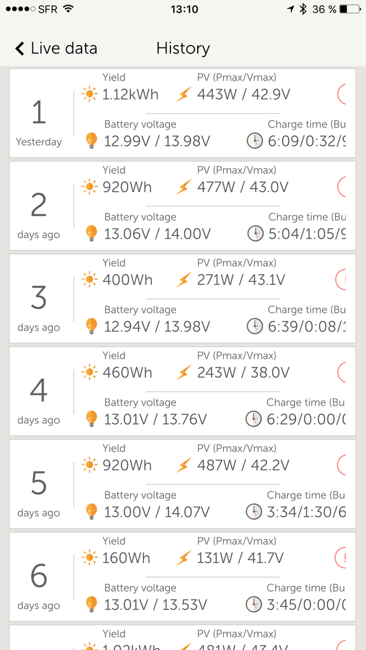Screen dimensions: 366x650
Task: Tap the sun yield icon for 5 days ago
Action: pyautogui.click(x=90, y=465)
